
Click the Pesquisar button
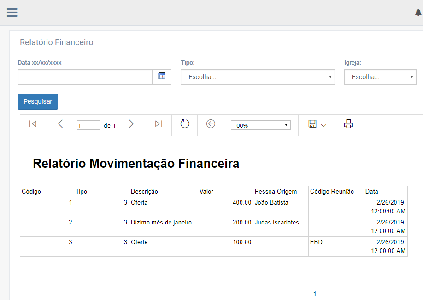38,102
